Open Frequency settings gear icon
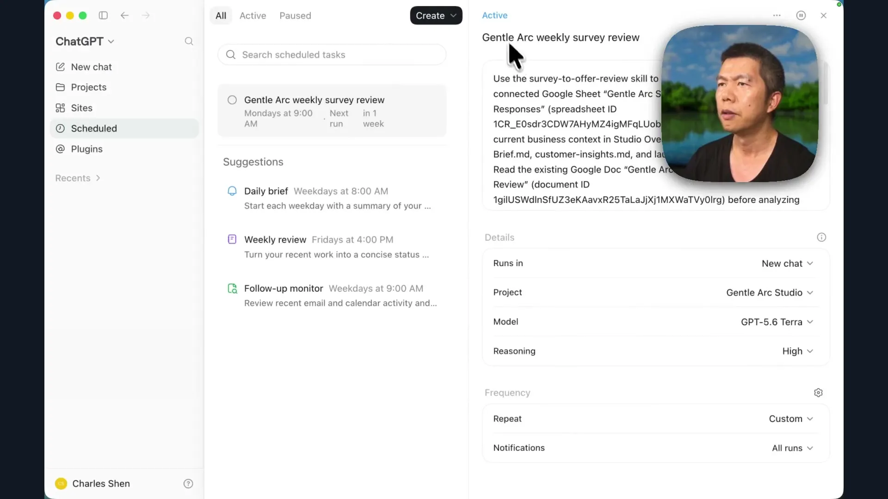The height and width of the screenshot is (499, 888). [818, 393]
